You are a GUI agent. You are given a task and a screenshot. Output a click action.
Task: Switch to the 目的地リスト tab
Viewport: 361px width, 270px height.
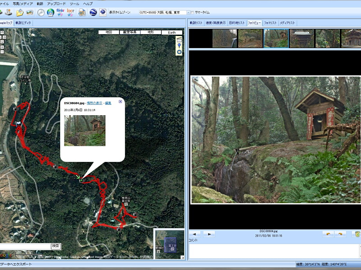pyautogui.click(x=237, y=23)
